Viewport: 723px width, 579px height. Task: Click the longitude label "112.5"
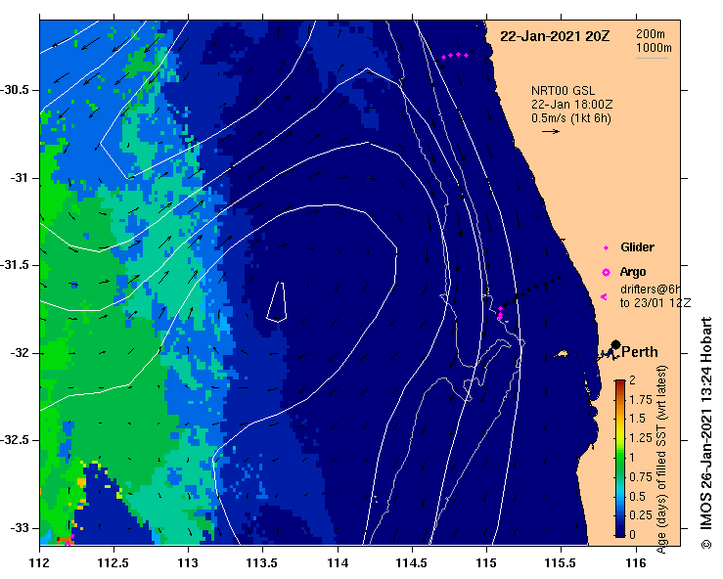click(113, 563)
